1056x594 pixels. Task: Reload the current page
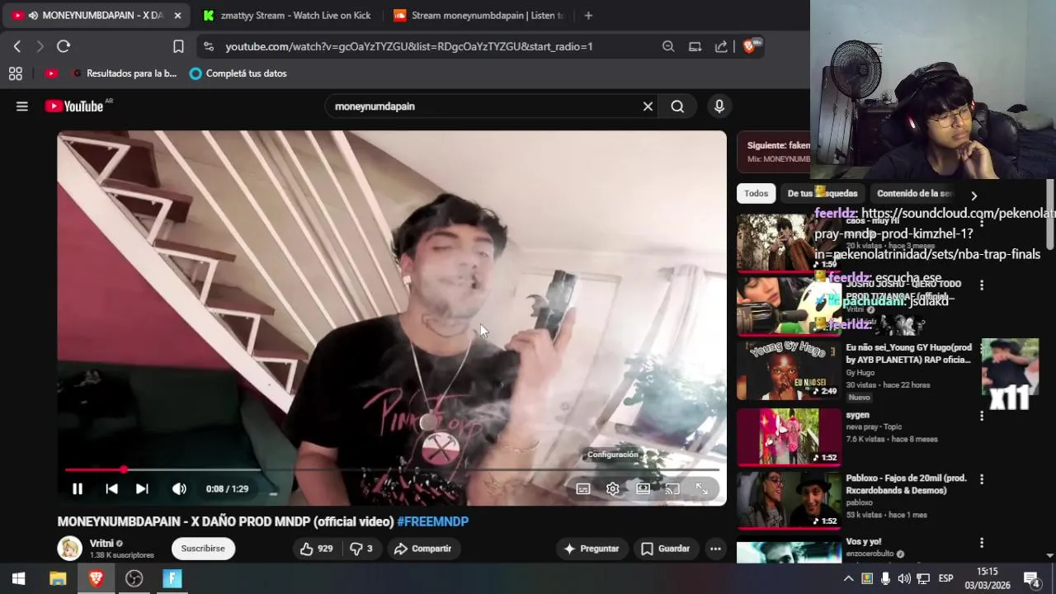pyautogui.click(x=64, y=47)
